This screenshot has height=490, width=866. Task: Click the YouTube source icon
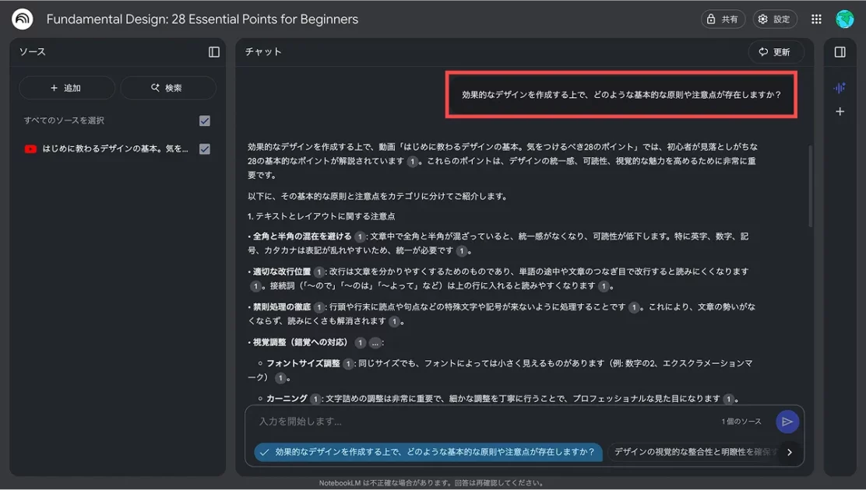(x=30, y=149)
